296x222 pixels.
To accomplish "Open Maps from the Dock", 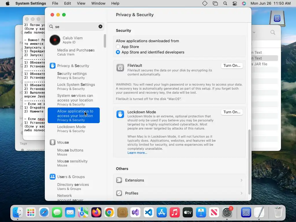I will point(83,212).
